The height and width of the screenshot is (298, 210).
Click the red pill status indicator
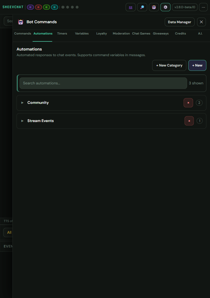(38, 7)
